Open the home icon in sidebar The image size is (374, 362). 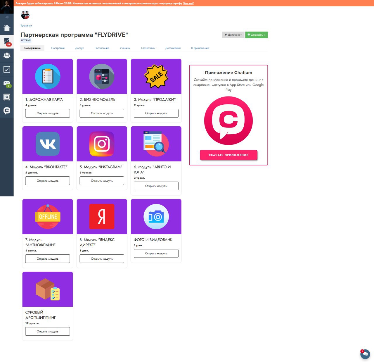click(7, 28)
